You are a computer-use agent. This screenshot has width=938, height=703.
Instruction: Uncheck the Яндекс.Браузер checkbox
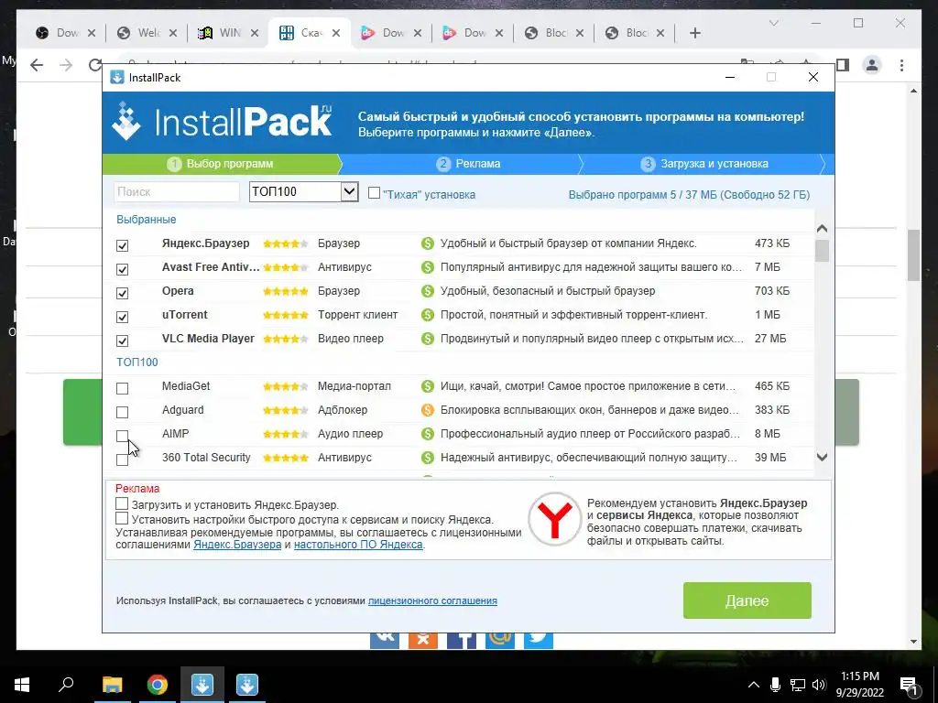[122, 245]
